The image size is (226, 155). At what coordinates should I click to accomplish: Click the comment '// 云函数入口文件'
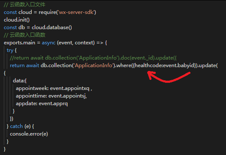(25, 5)
